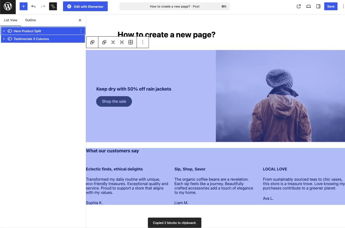Click the Shop the sale button
Image resolution: width=345 pixels, height=228 pixels.
tap(114, 101)
